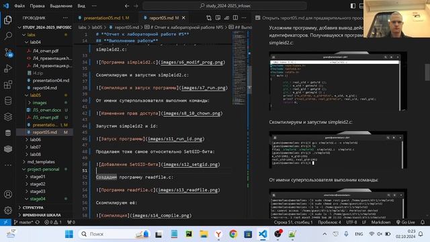Click the taskbar Поиск search box
The image size is (430, 242).
114,234
